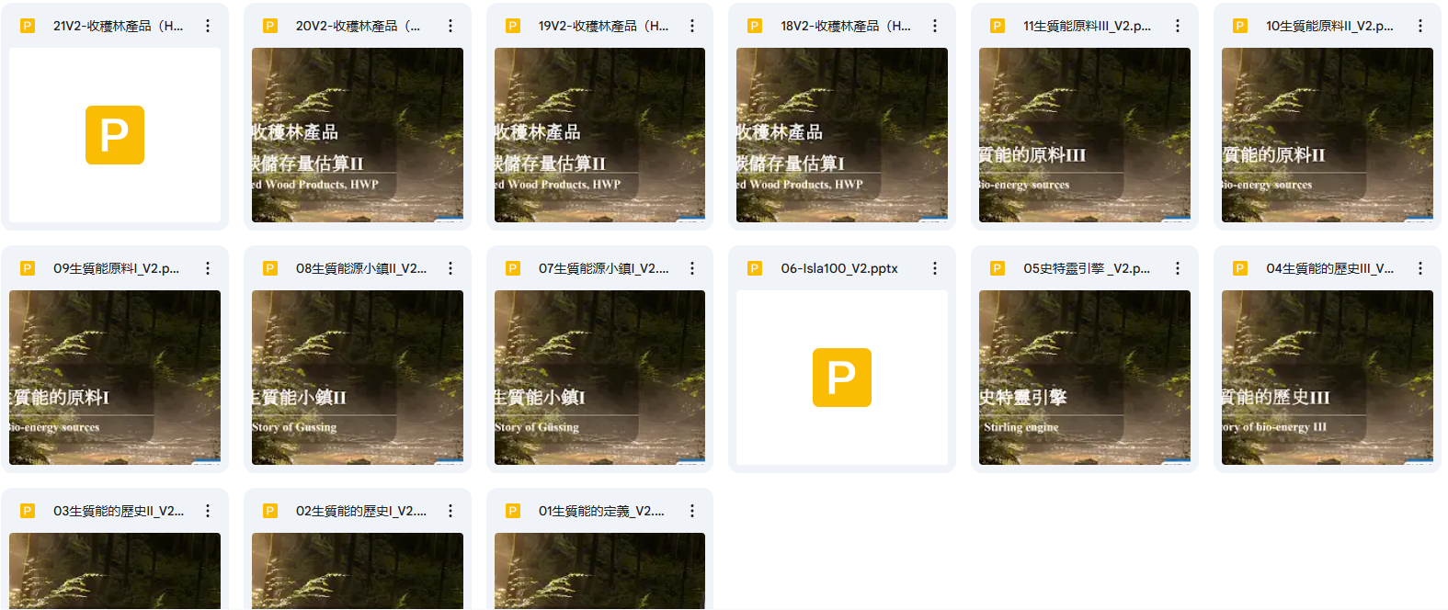Click the file name "19V2-收穫林產品（H..."
1448x610 pixels.
click(x=603, y=26)
